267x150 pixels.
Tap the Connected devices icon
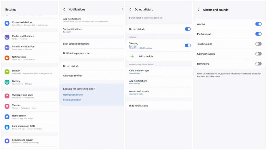(x=7, y=23)
